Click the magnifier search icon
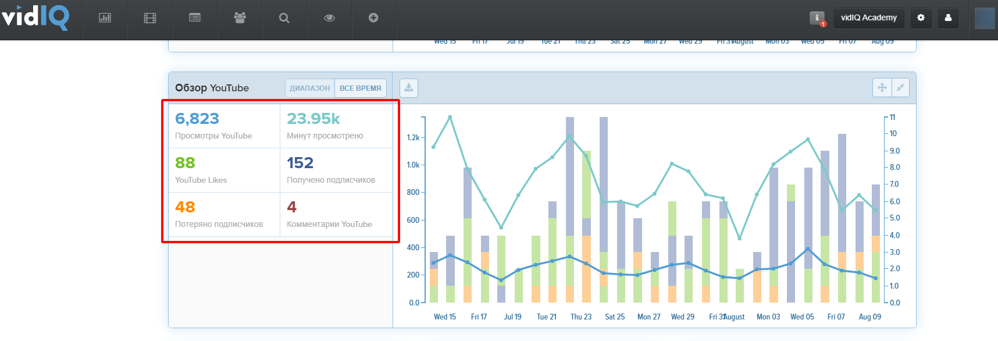998x341 pixels. pyautogui.click(x=284, y=18)
